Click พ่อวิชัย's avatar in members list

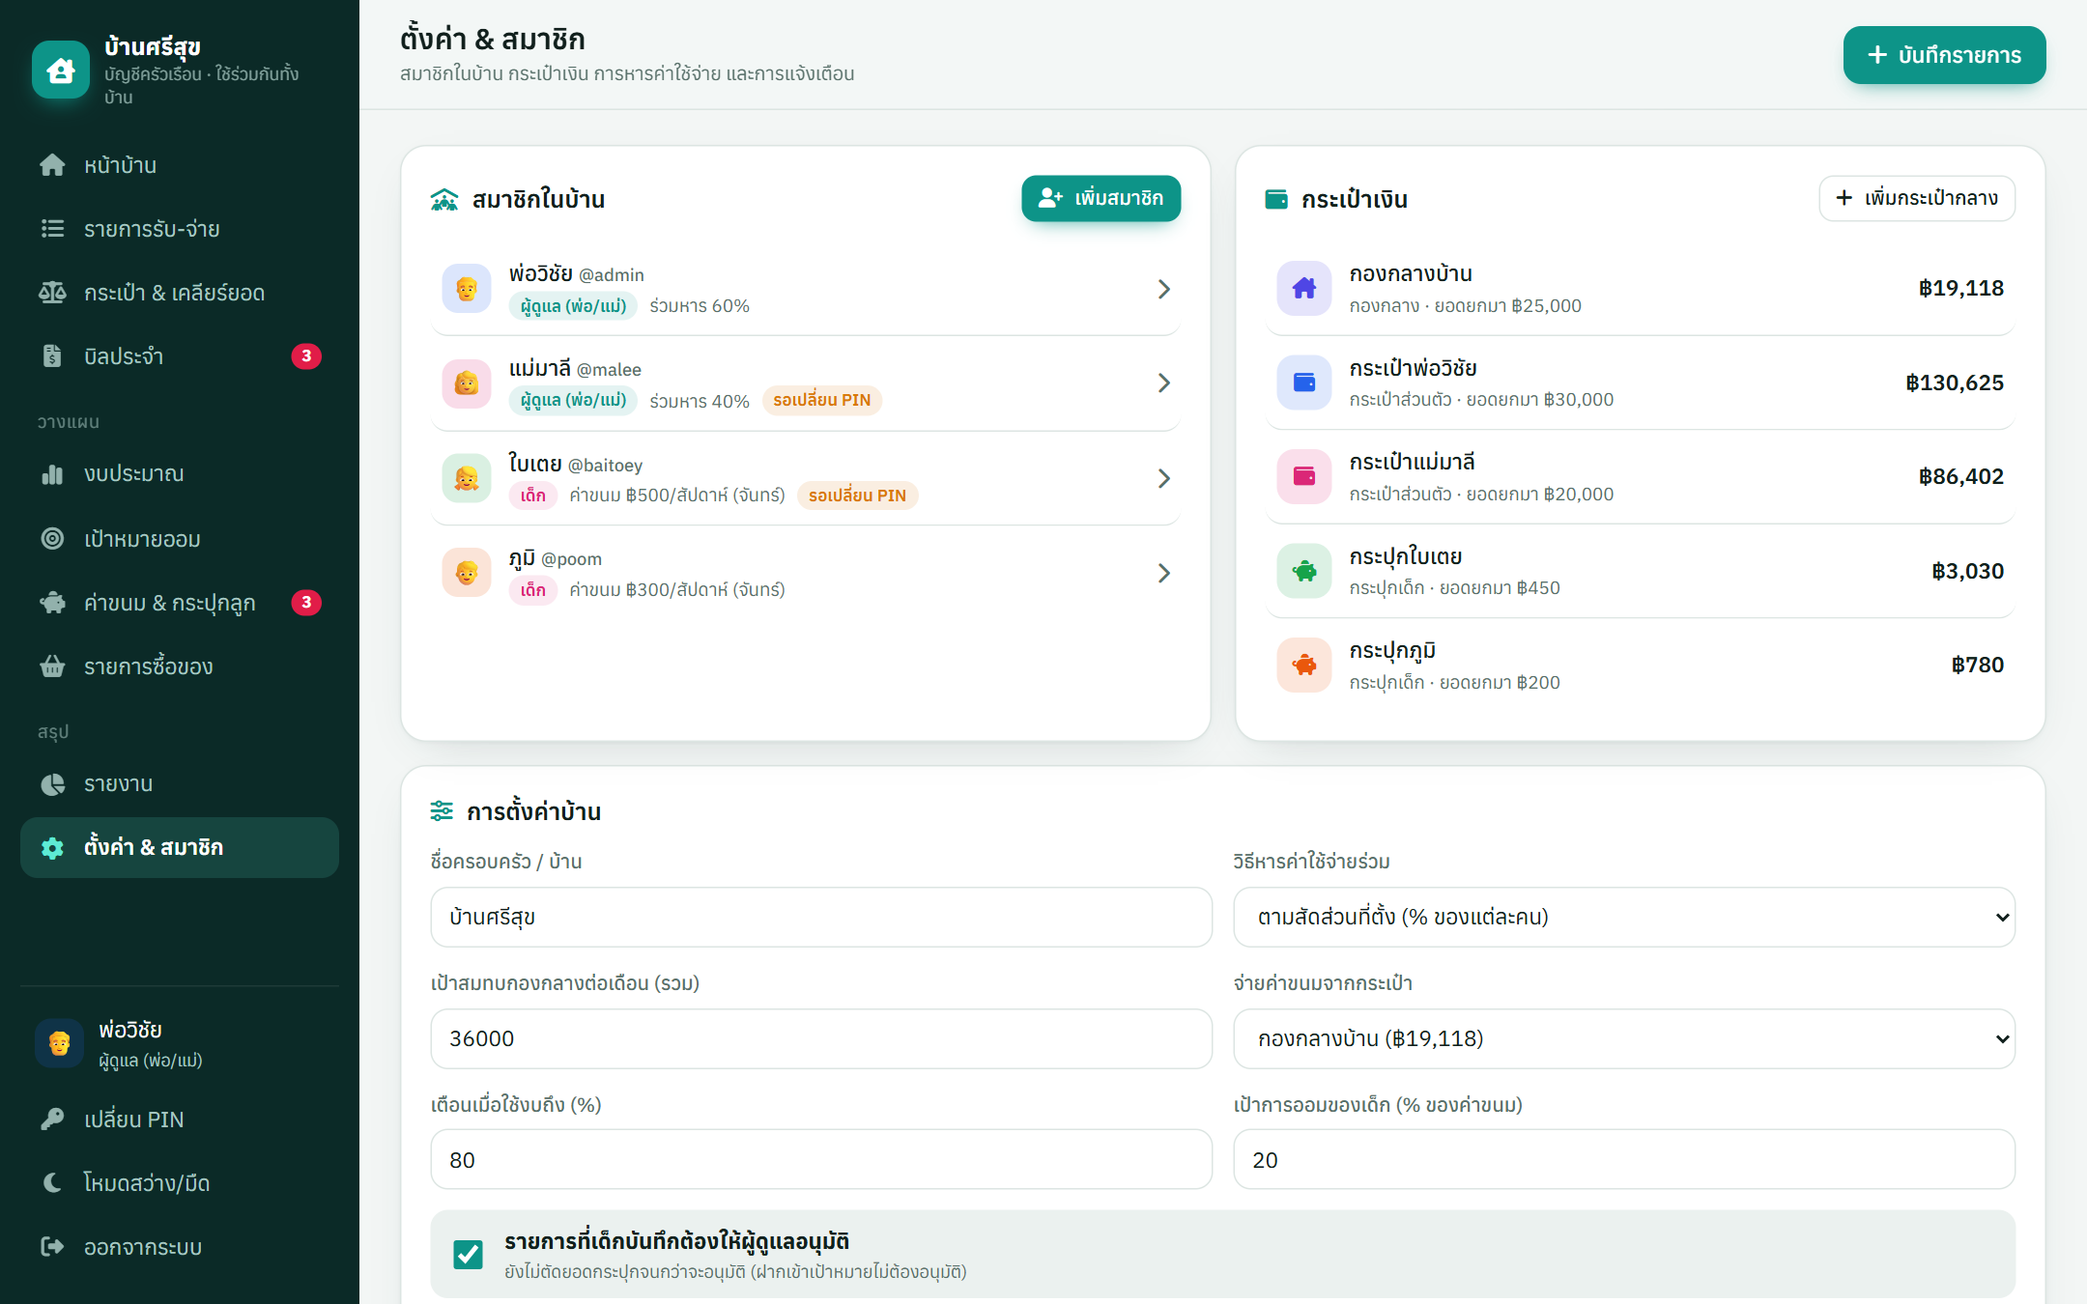(467, 289)
